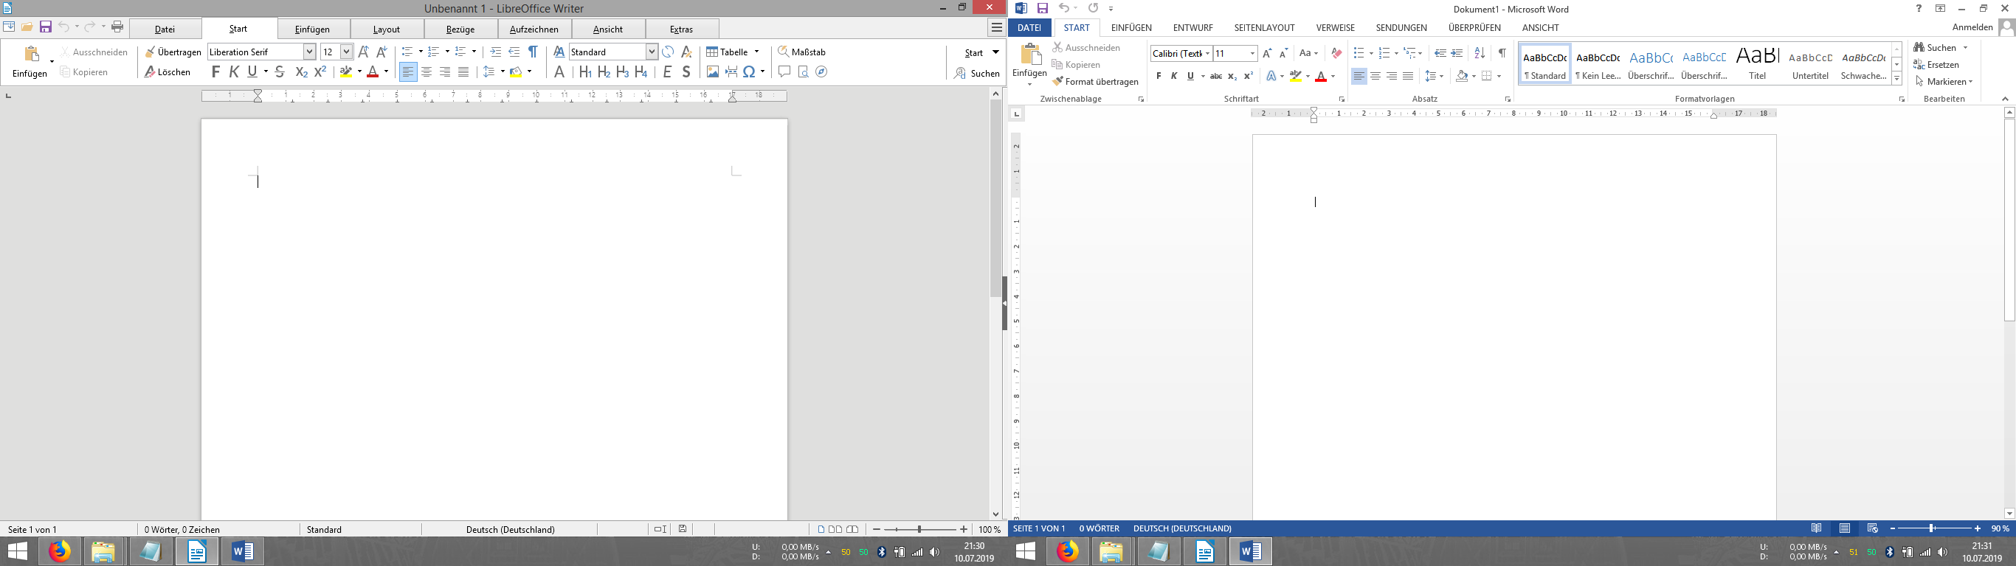Open the Standard paragraph style dropdown in LibreOffice
Screen dimensions: 2016x566
pyautogui.click(x=651, y=52)
